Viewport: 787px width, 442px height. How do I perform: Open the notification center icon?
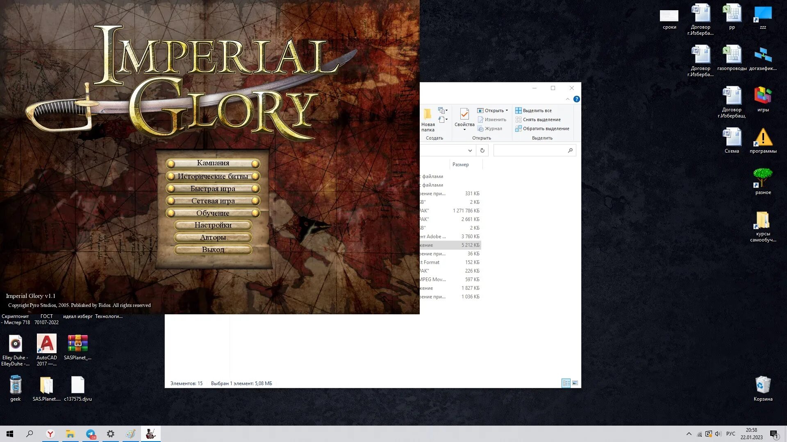point(774,434)
